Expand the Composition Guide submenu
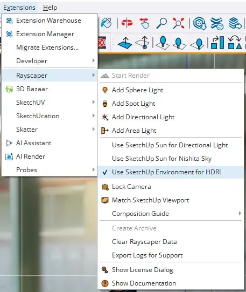 [x=171, y=214]
